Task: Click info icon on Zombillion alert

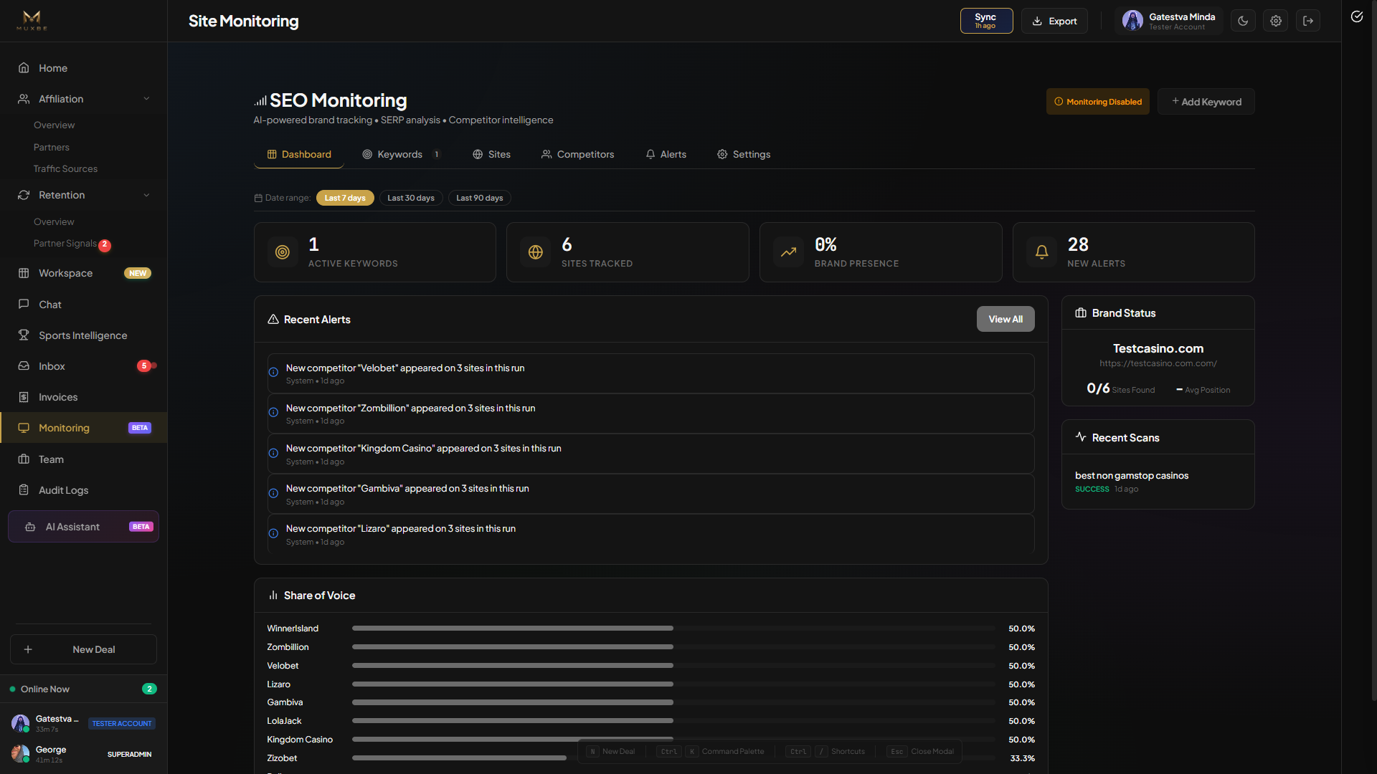Action: coord(273,412)
